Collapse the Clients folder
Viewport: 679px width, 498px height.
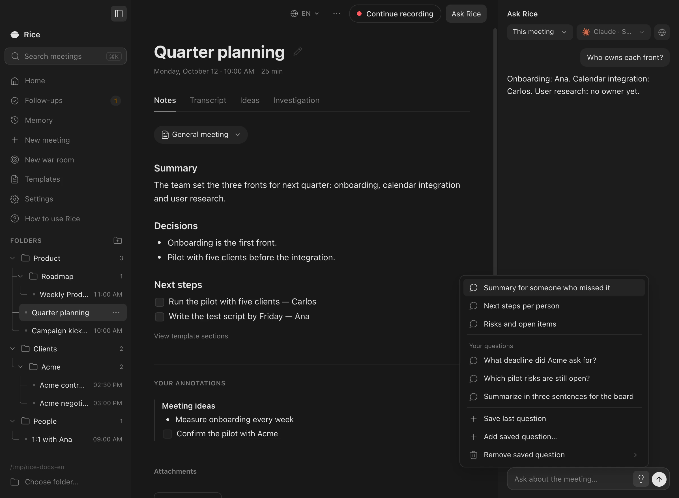[x=12, y=349]
